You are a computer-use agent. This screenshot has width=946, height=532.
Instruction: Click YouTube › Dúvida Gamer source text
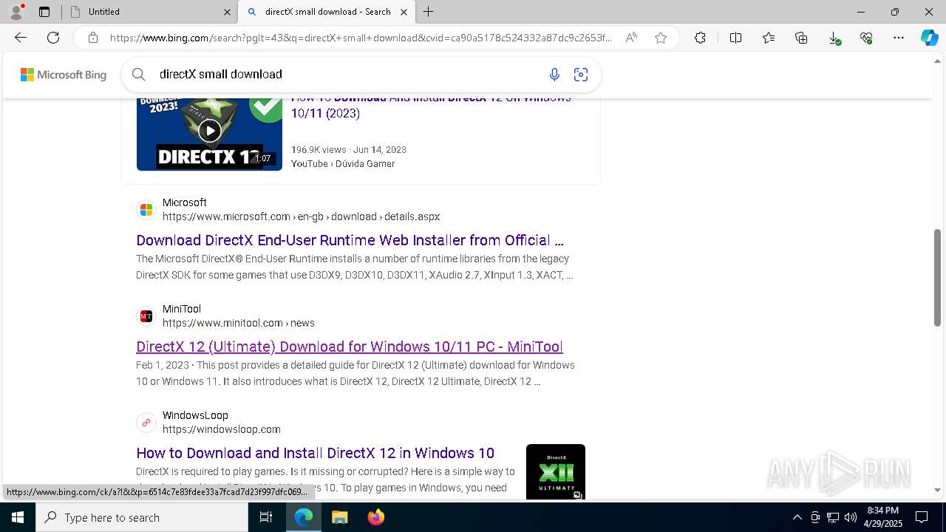click(x=343, y=163)
